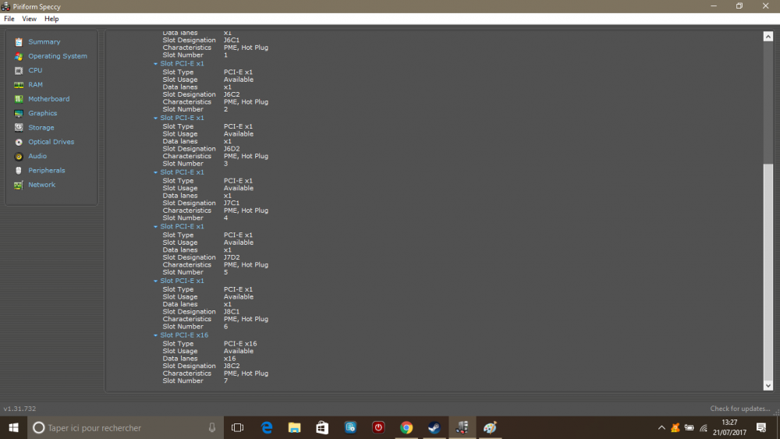Collapse the PCI-E x1 slot with designation J7C1
Viewport: 780px width, 439px height.
click(156, 172)
